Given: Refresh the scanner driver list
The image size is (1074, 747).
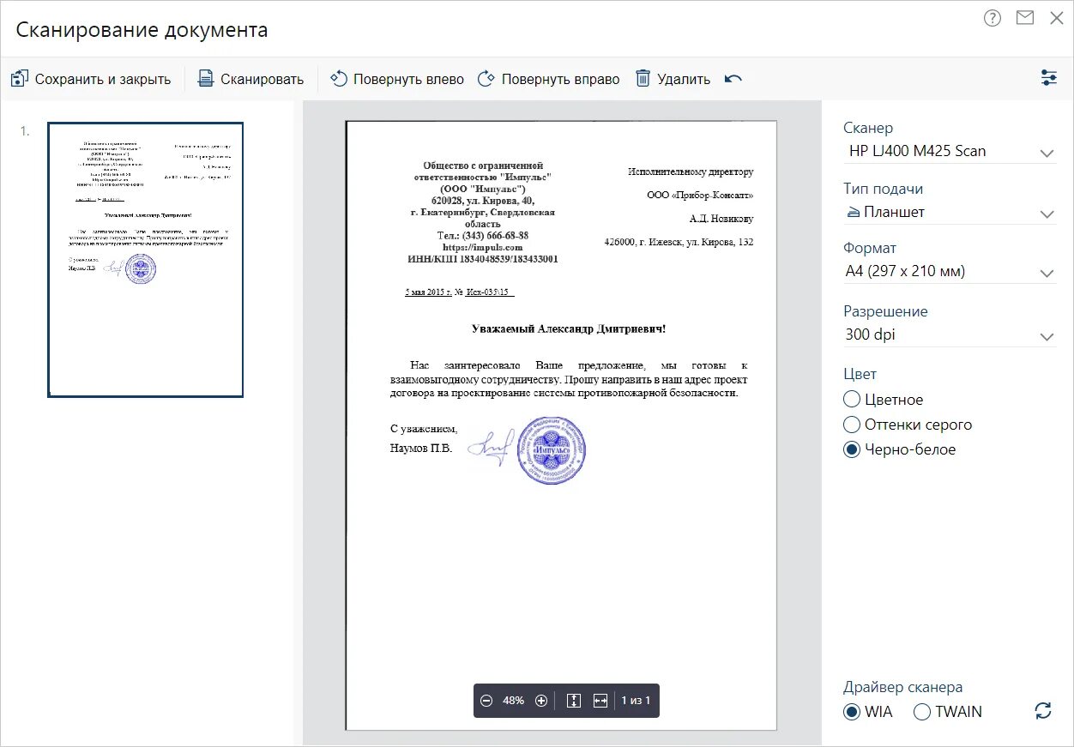Looking at the screenshot, I should (1043, 710).
